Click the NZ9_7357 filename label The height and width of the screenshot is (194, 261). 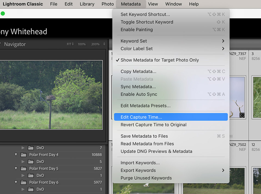238,54
